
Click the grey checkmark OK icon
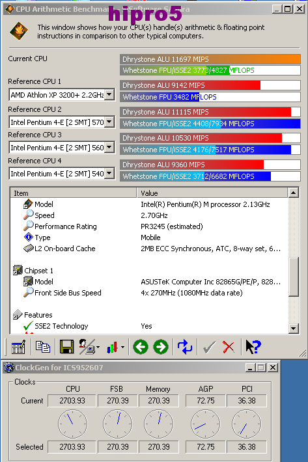(x=209, y=347)
